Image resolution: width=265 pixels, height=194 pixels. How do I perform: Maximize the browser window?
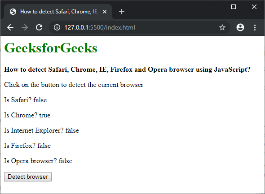234,7
